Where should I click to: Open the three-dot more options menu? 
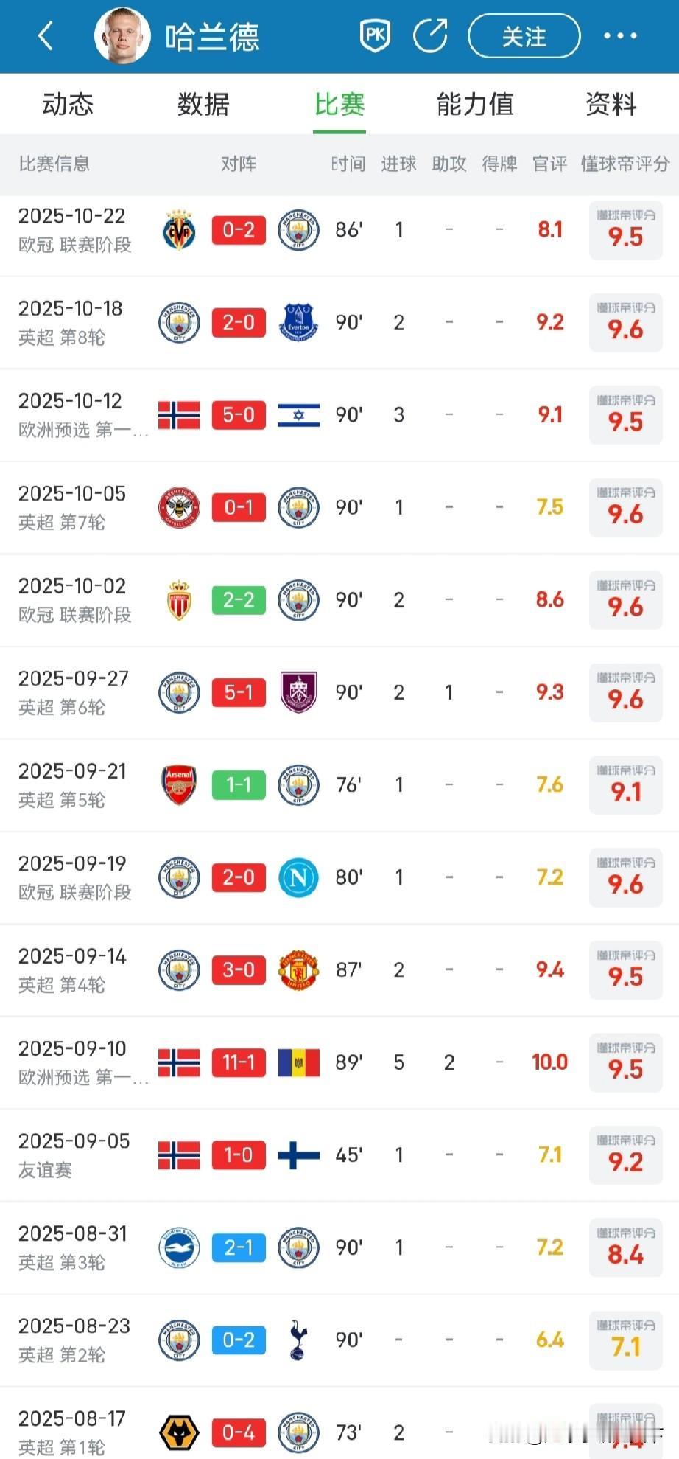(620, 35)
